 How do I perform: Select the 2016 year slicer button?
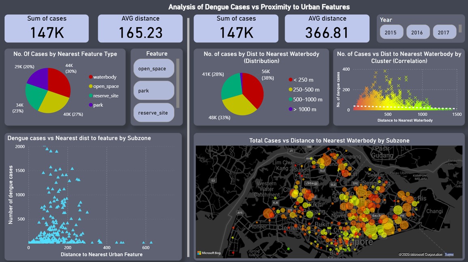tap(418, 32)
